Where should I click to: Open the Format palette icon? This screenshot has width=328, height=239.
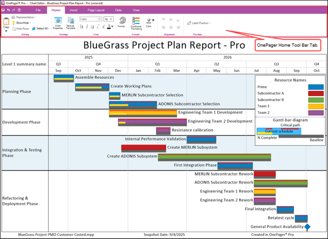coord(122,21)
